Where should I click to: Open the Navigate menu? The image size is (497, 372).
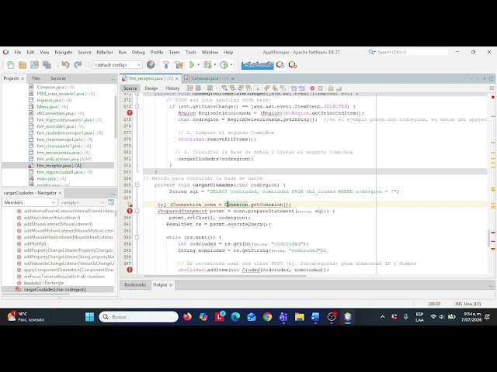pyautogui.click(x=64, y=52)
